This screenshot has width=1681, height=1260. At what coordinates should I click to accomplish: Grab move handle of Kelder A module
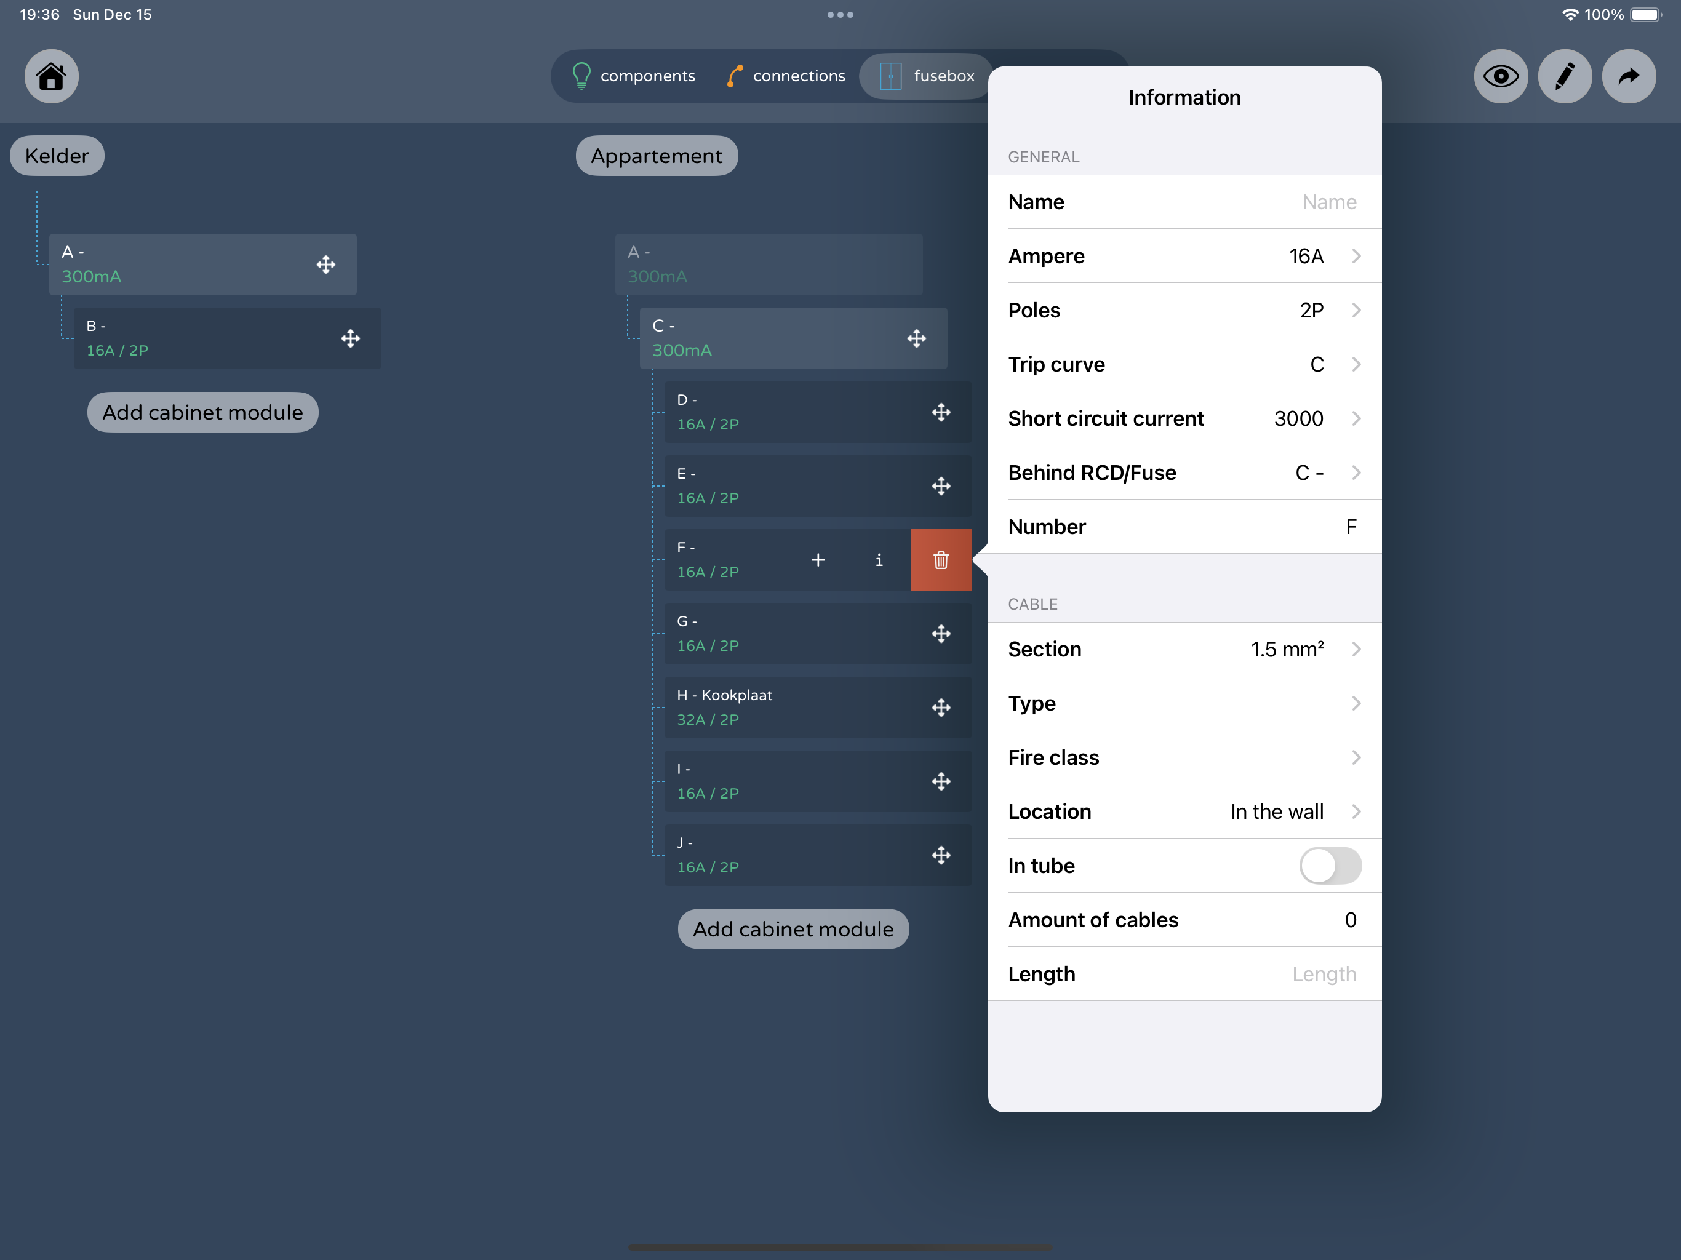(326, 265)
